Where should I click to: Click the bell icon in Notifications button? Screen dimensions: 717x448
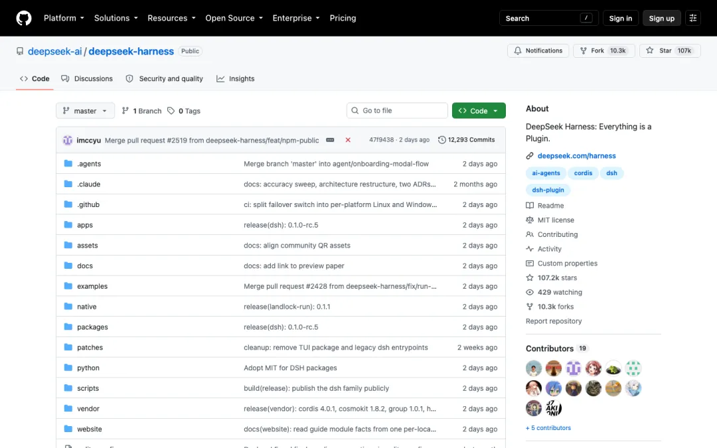coord(518,50)
